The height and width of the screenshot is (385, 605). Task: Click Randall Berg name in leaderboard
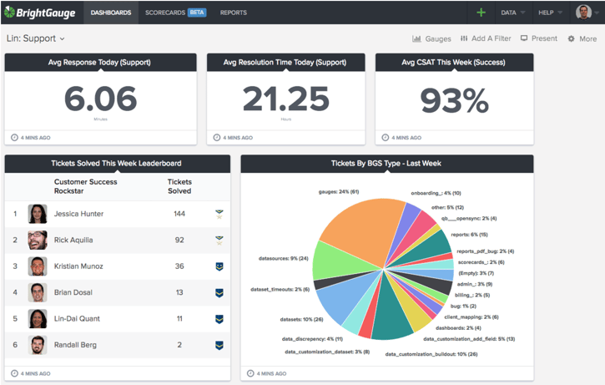point(75,345)
